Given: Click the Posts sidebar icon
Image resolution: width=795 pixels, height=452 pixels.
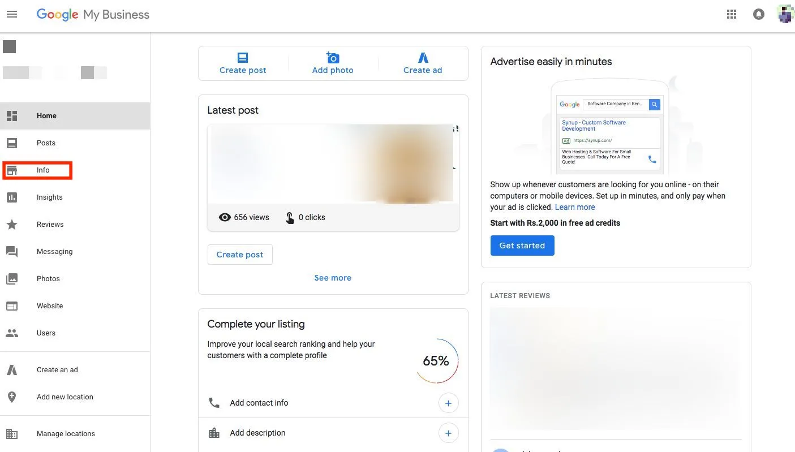Looking at the screenshot, I should pyautogui.click(x=12, y=143).
